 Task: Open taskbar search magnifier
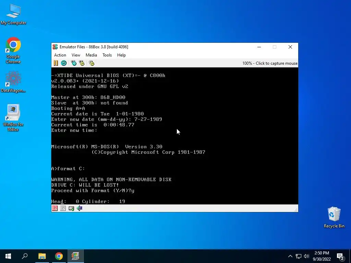click(25, 256)
